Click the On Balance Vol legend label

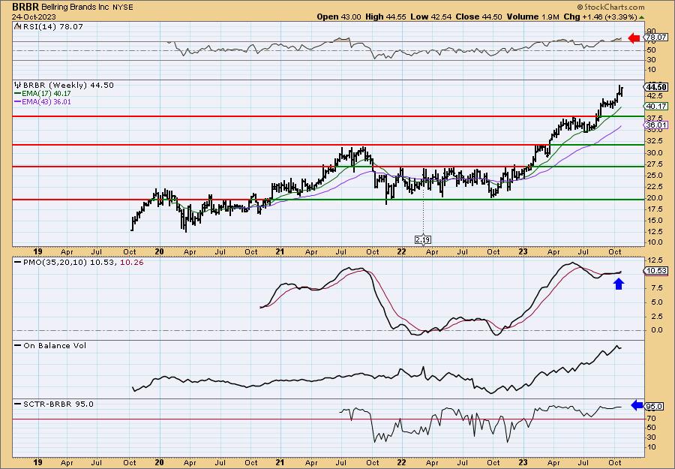click(x=55, y=345)
